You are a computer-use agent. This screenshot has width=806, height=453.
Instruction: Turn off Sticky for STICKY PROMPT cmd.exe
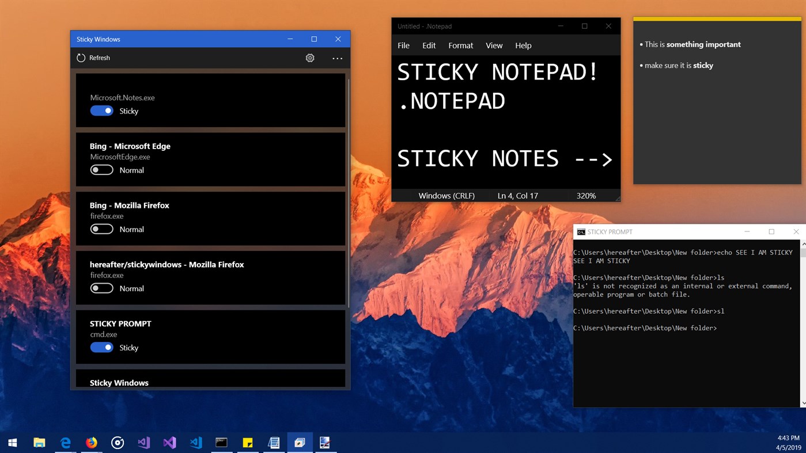pyautogui.click(x=101, y=347)
